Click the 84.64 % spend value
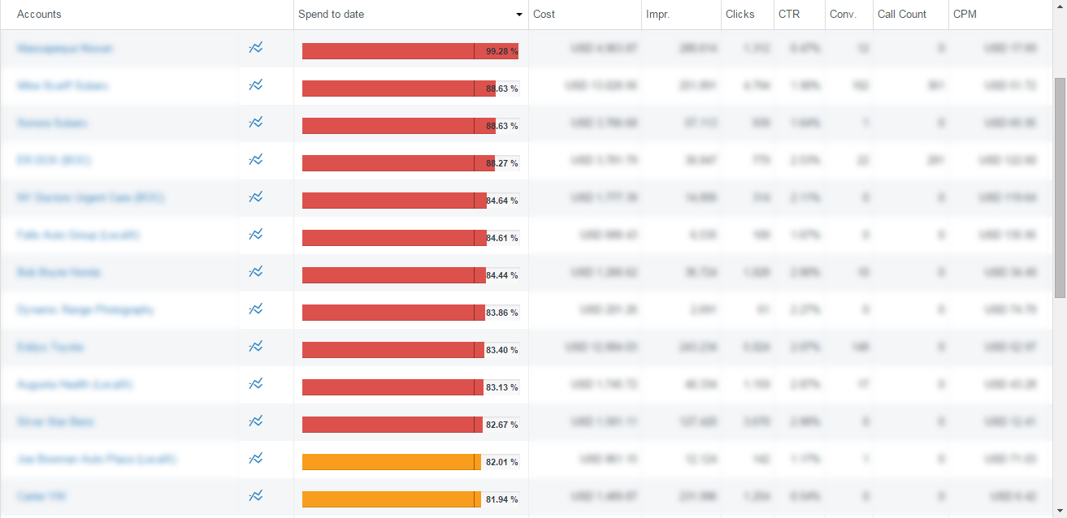 pyautogui.click(x=502, y=201)
